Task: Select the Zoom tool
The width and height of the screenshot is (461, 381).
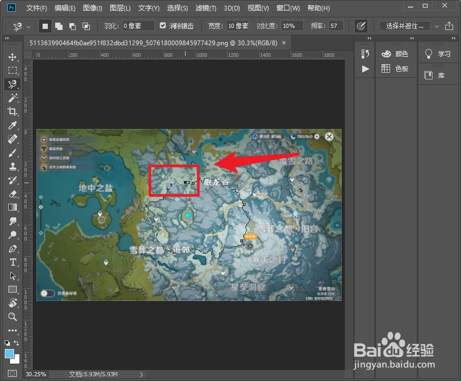Action: (x=12, y=317)
